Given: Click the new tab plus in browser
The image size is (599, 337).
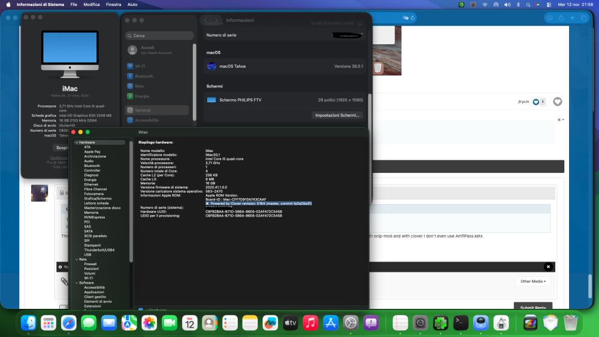Looking at the screenshot, I should [572, 18].
